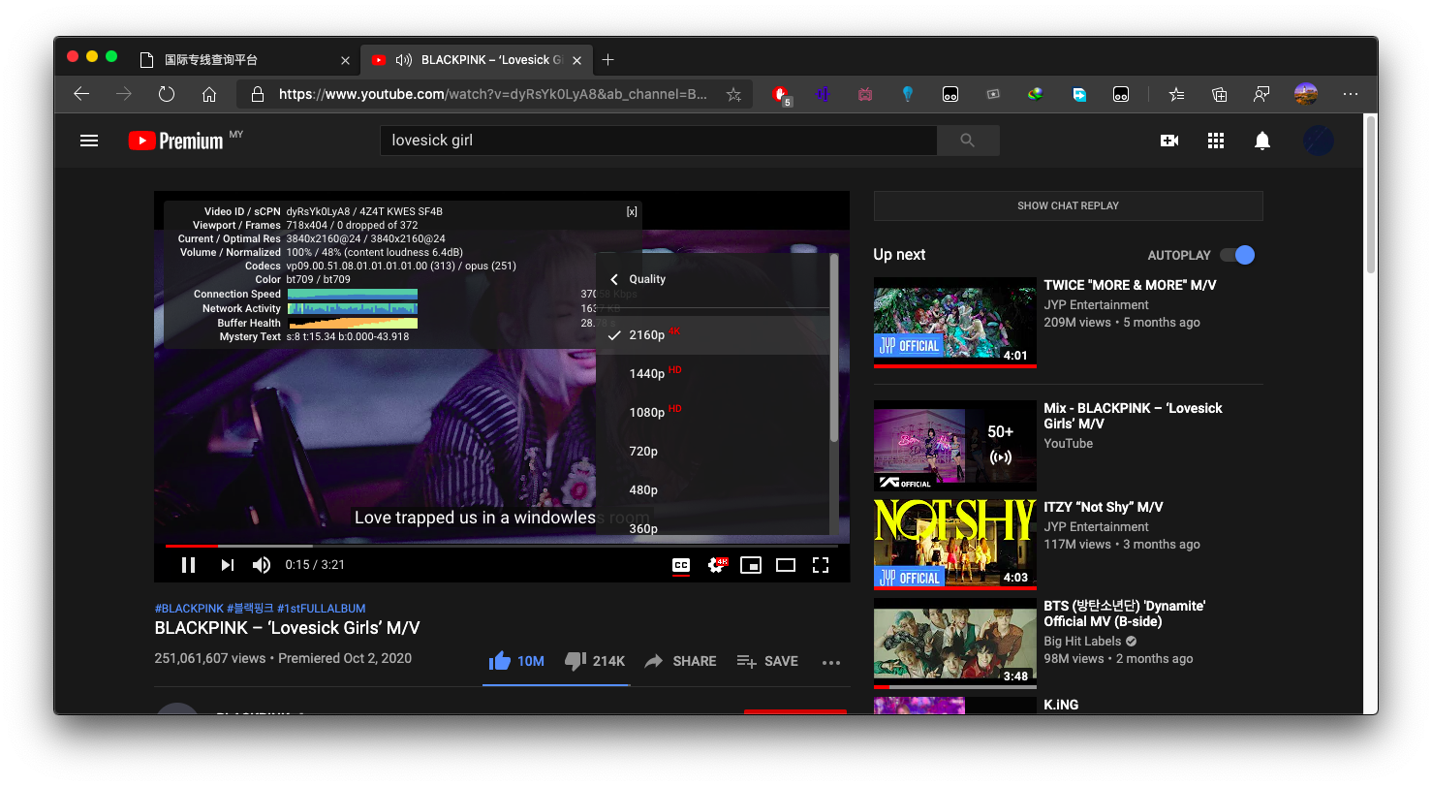
Task: Go to the browser home page
Action: tap(209, 94)
